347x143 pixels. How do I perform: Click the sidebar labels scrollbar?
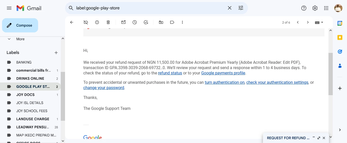pyautogui.click(x=63, y=96)
